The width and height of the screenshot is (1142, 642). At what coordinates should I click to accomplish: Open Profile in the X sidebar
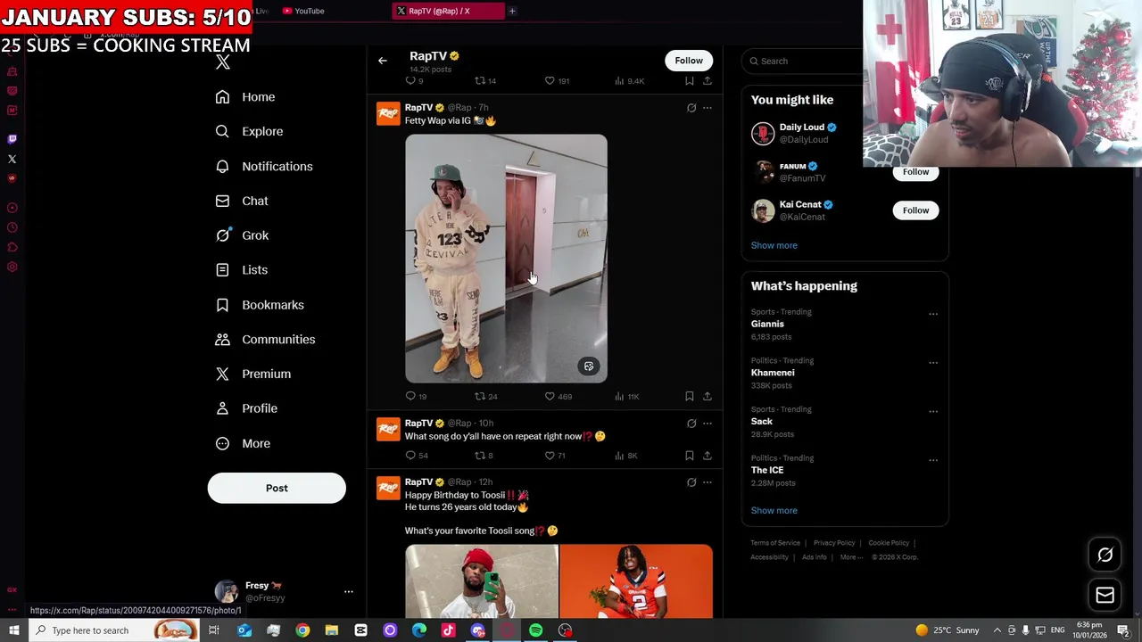pos(246,407)
